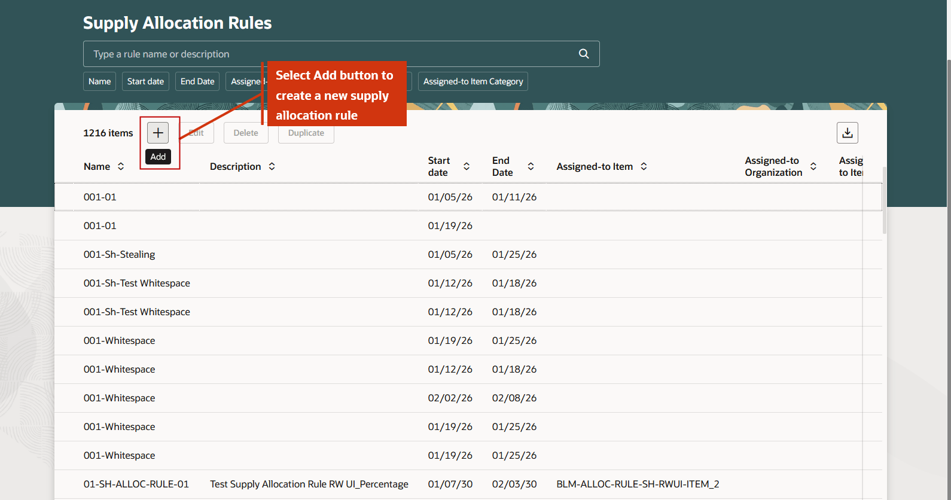Click the Delete button
This screenshot has height=500, width=951.
coord(246,133)
